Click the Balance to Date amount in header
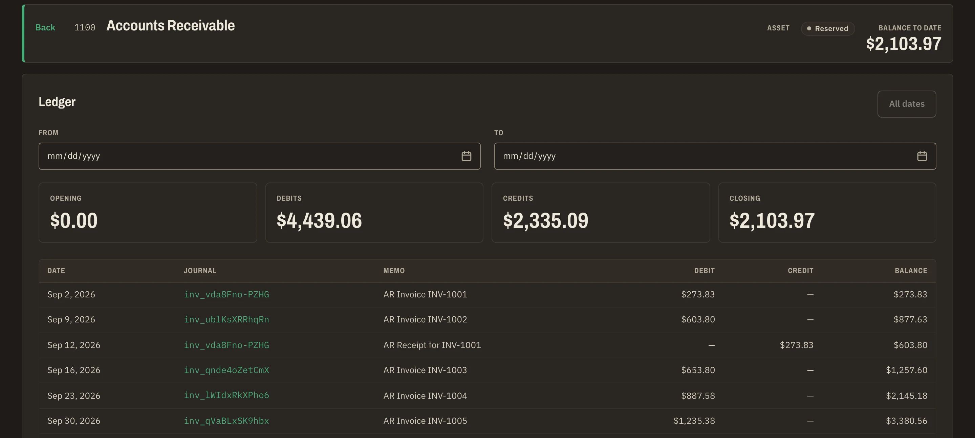This screenshot has height=438, width=975. (x=904, y=44)
